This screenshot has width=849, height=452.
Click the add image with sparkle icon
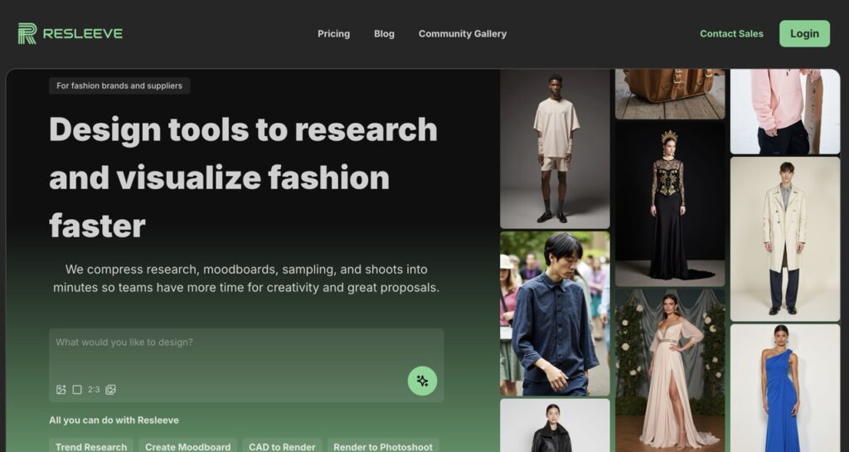tap(61, 389)
